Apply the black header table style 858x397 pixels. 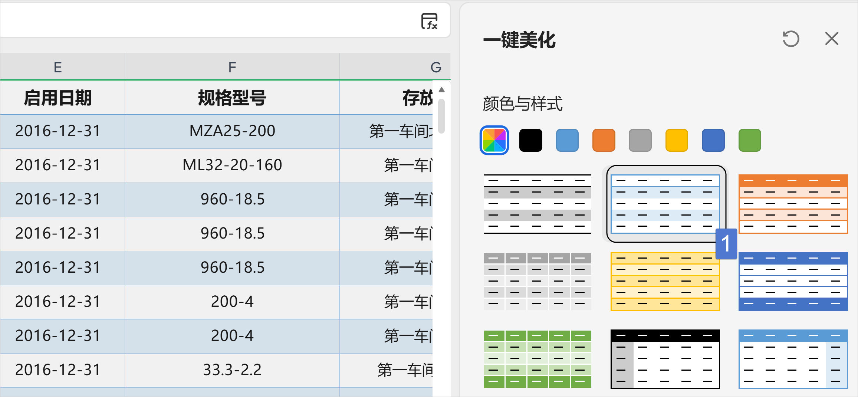tap(665, 359)
